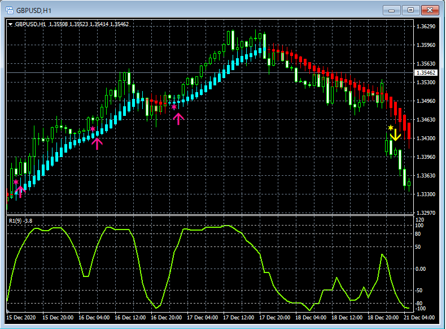Click the 1.36290 price scale label
Viewport: 446px width, 329px height.
point(426,27)
